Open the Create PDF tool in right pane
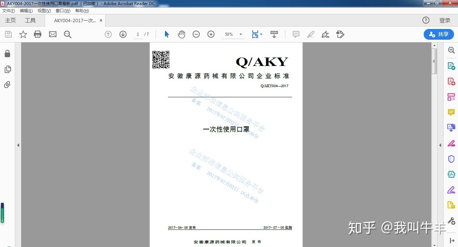 (x=451, y=81)
